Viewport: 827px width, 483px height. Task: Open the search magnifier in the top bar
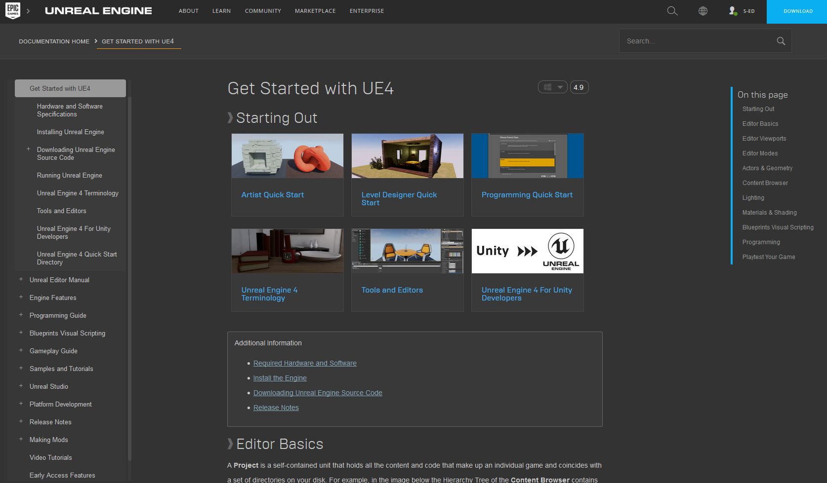click(672, 11)
